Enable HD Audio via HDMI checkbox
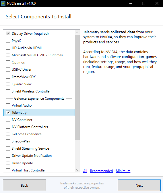 coord(8,48)
